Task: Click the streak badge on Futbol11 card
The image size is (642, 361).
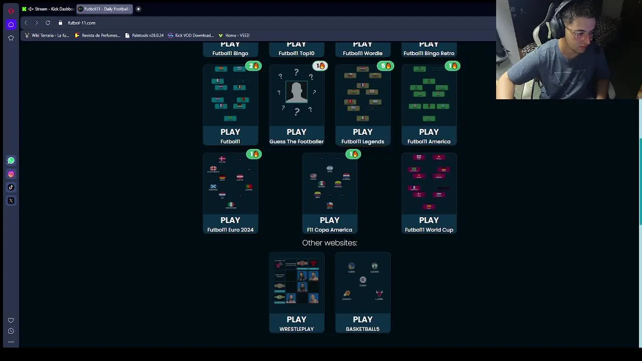Action: (x=254, y=66)
